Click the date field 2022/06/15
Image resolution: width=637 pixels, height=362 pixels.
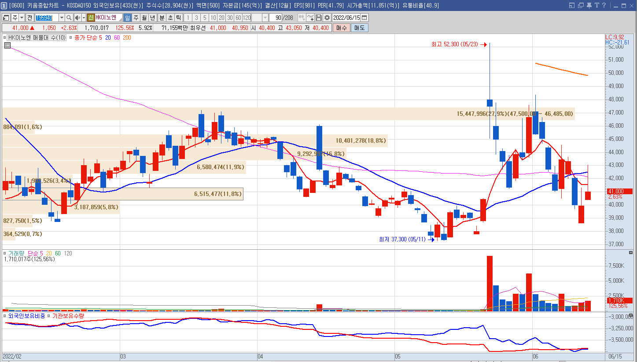tap(347, 18)
